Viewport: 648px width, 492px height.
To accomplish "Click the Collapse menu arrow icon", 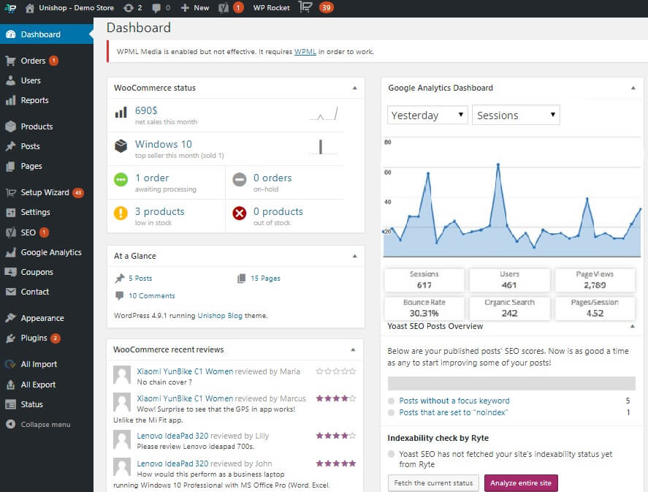I will [x=10, y=424].
